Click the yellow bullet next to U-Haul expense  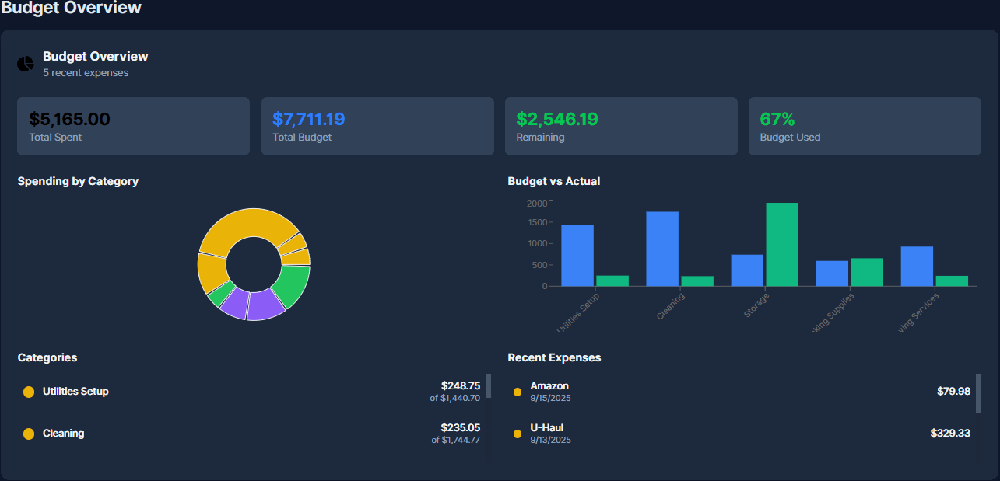coord(518,434)
